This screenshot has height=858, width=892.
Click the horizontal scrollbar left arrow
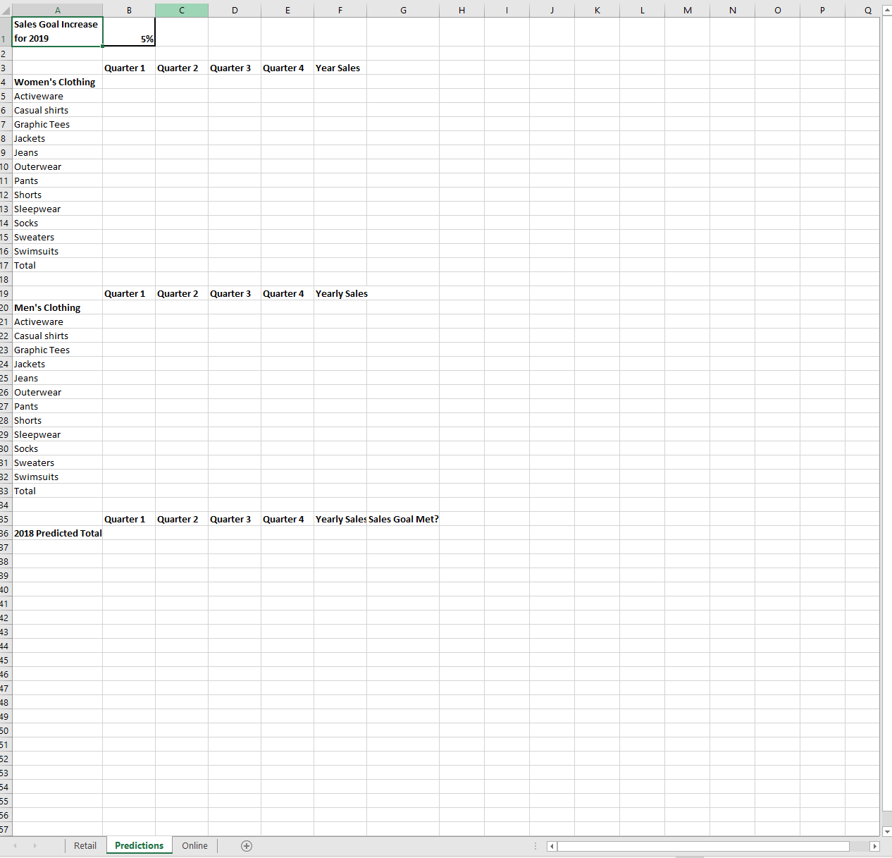551,846
